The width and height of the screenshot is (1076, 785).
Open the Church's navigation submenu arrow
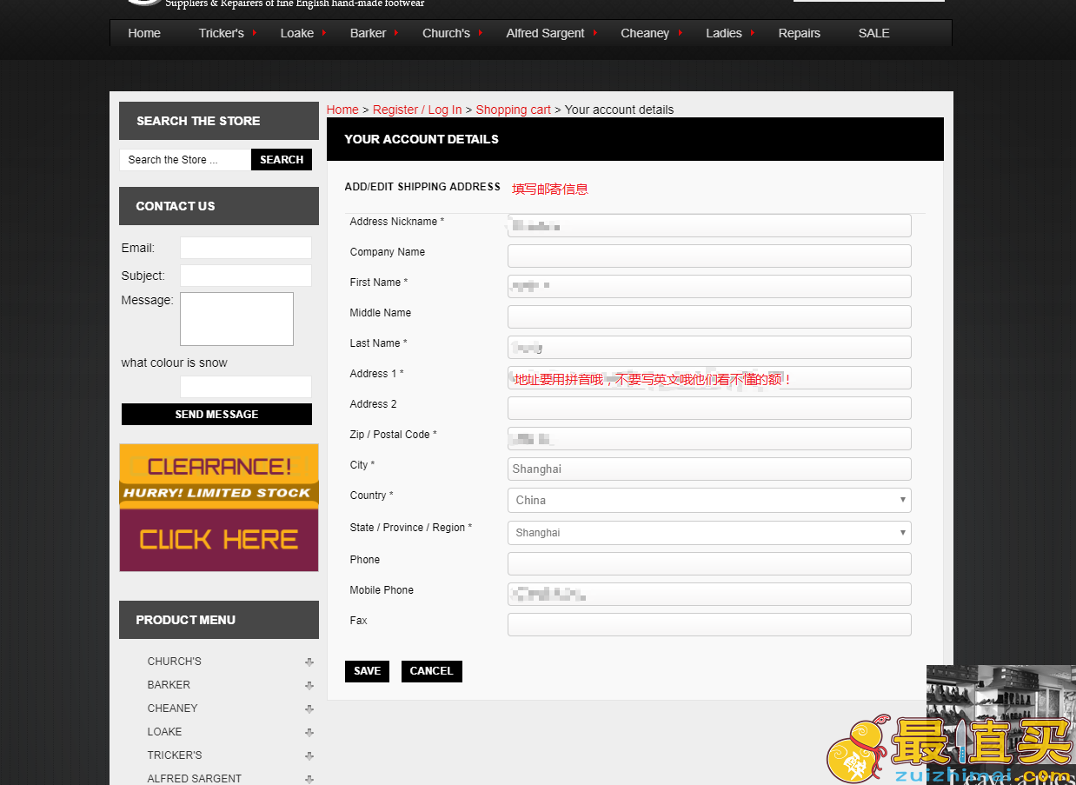(x=480, y=32)
